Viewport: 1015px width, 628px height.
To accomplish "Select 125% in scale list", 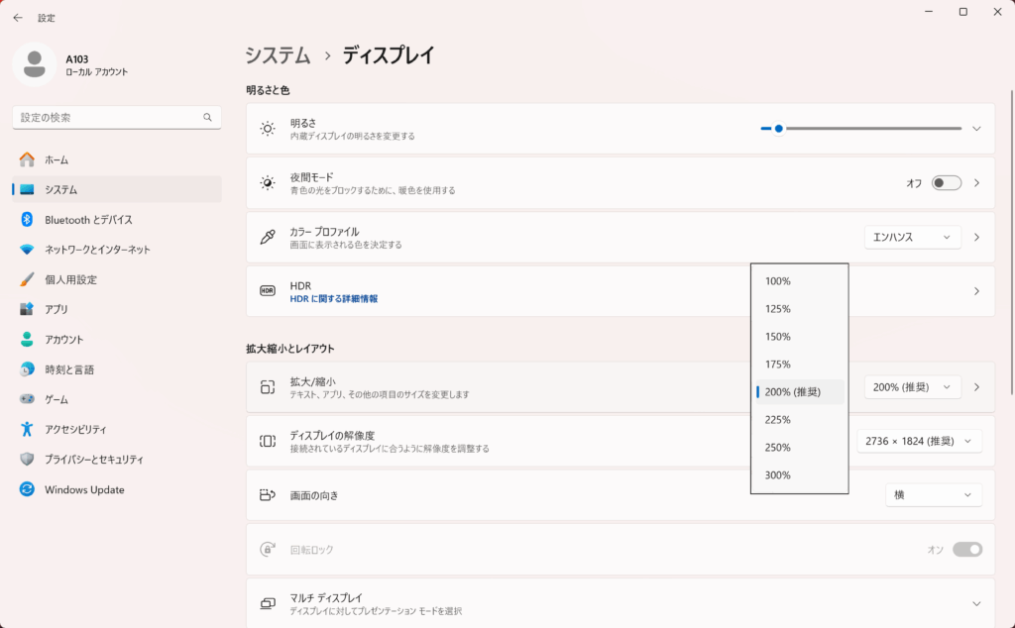I will click(x=800, y=309).
